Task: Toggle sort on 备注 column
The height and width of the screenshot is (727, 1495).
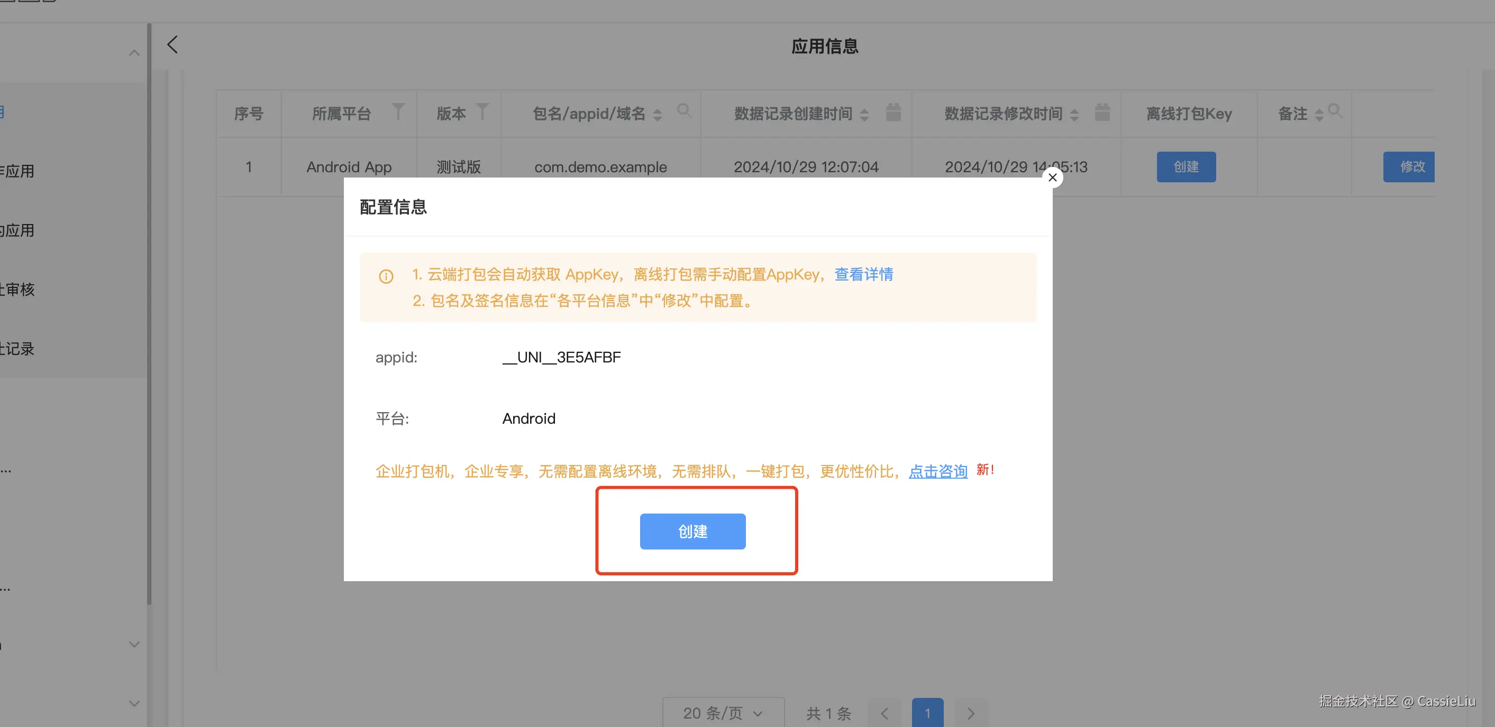Action: [x=1318, y=115]
